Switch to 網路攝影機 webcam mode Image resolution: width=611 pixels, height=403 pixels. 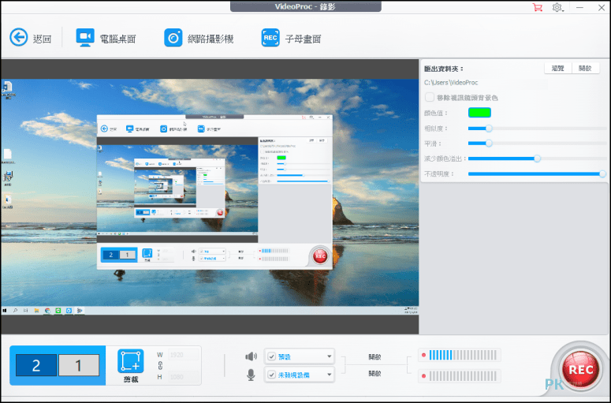(x=199, y=38)
